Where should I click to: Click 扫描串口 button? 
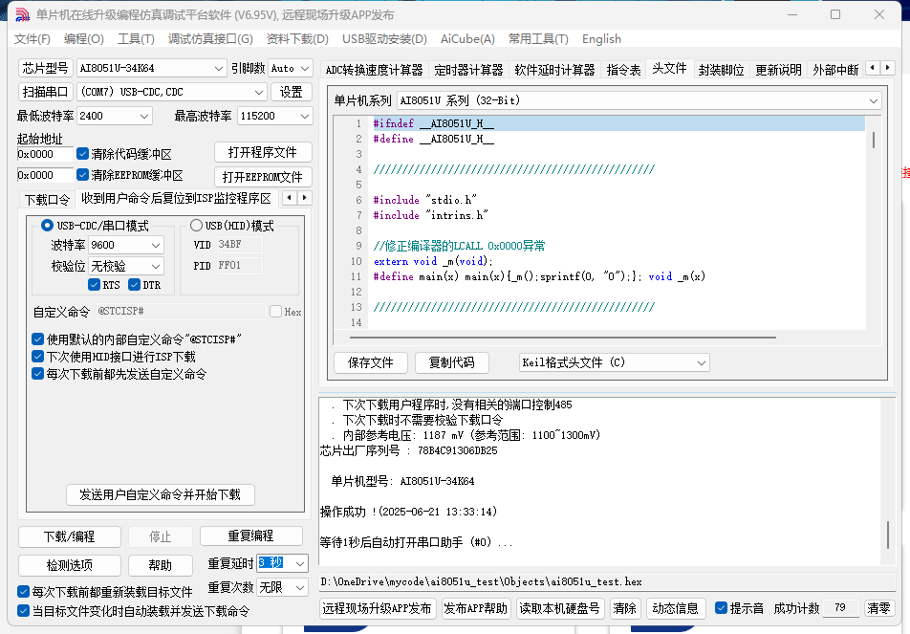45,92
